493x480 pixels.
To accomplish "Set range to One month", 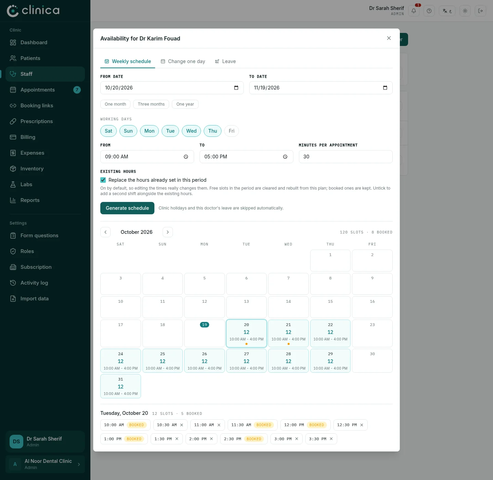I will click(115, 104).
